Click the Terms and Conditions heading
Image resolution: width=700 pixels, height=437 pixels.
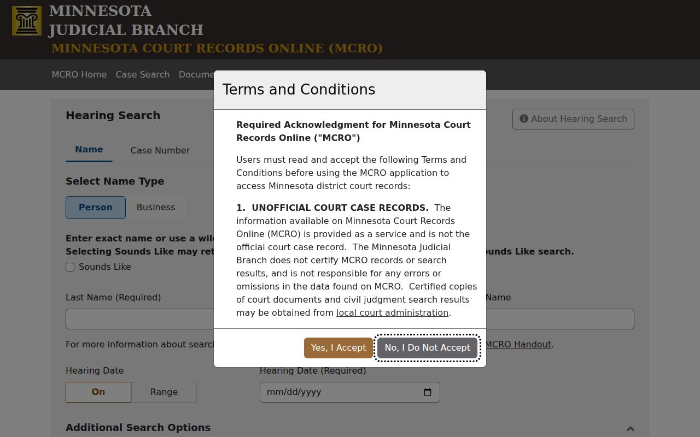[x=299, y=90]
